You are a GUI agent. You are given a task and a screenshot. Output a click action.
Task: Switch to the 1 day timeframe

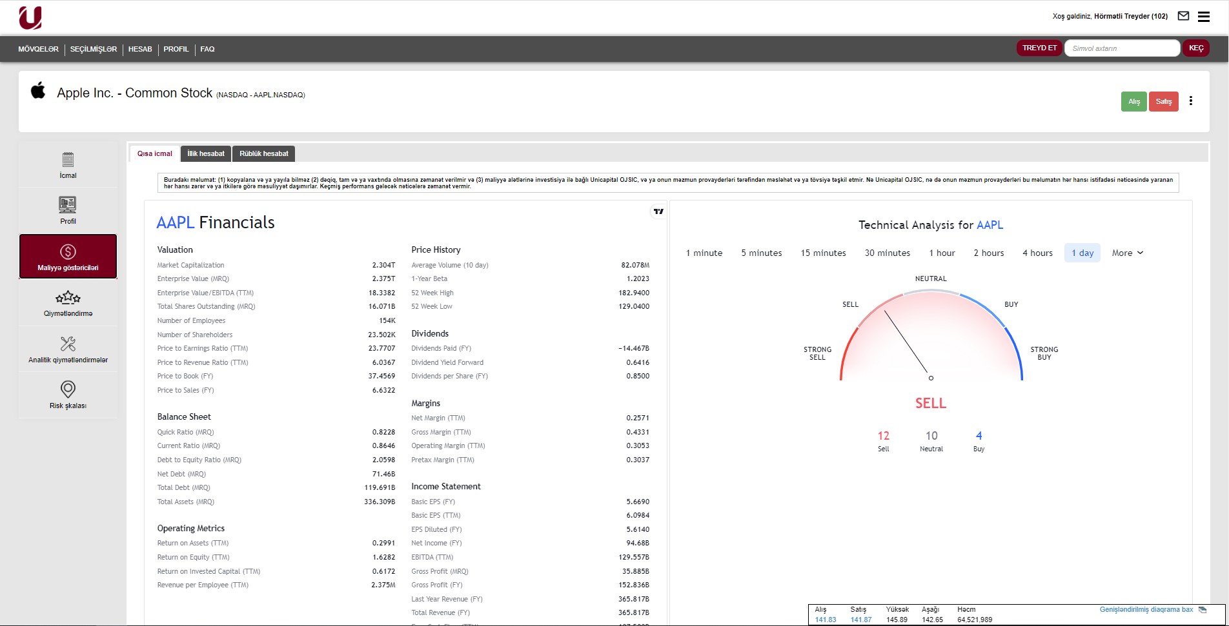click(1082, 253)
